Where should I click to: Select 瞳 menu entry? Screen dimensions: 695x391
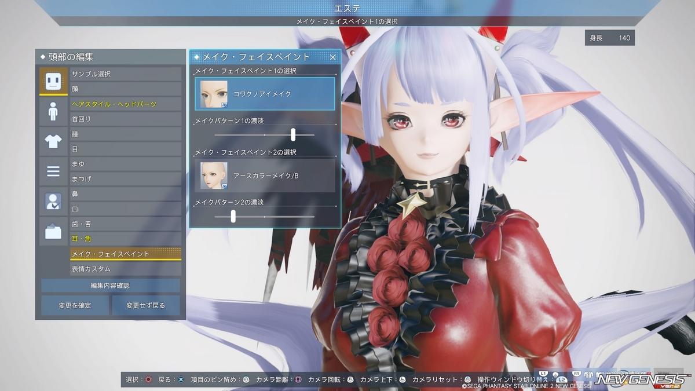click(x=126, y=134)
